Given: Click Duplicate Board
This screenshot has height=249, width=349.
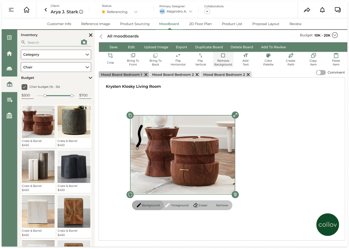Looking at the screenshot, I should pyautogui.click(x=209, y=47).
